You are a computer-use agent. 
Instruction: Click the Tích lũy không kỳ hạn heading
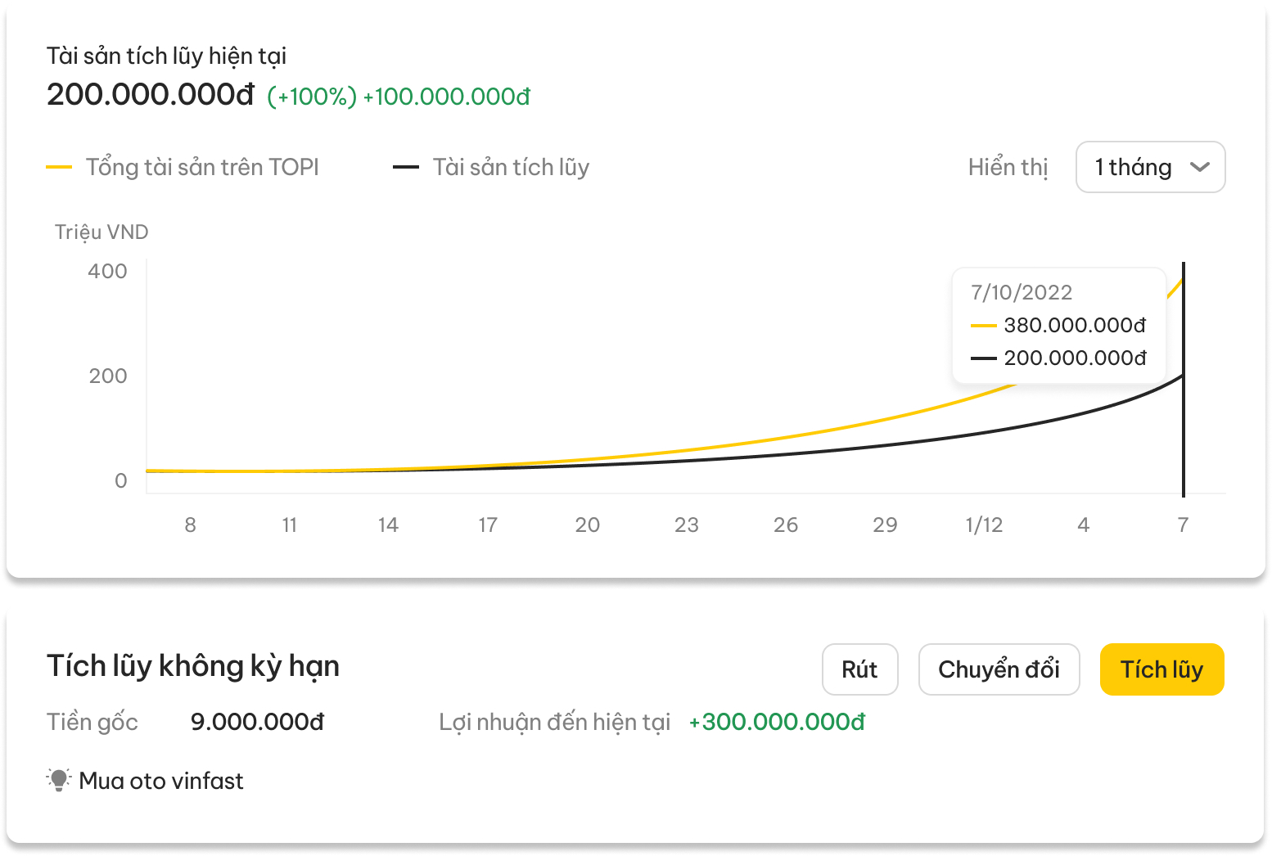pyautogui.click(x=193, y=666)
